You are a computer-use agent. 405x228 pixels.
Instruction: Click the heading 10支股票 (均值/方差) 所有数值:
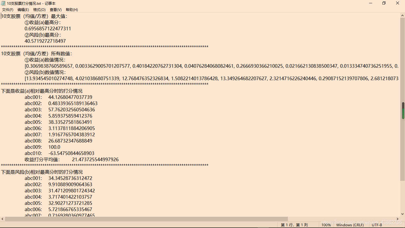(37, 54)
